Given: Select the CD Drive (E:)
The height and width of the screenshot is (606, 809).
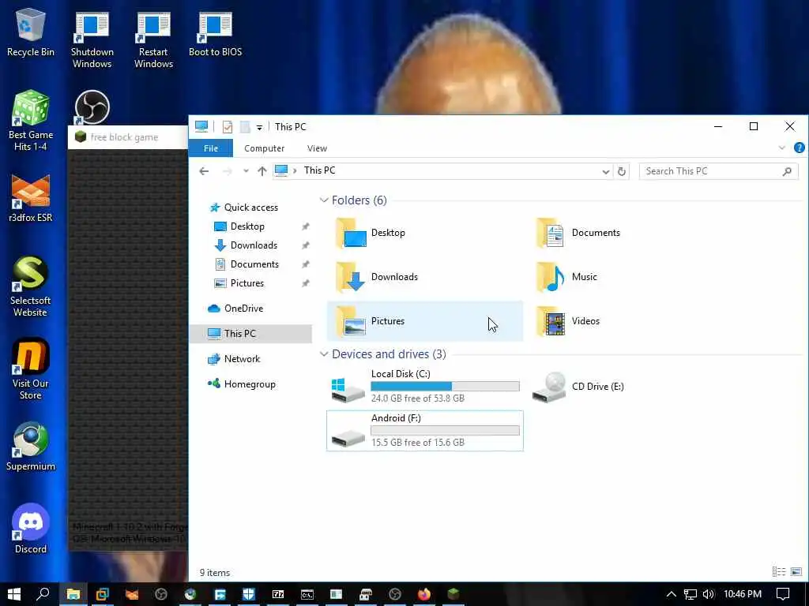Looking at the screenshot, I should [x=578, y=387].
